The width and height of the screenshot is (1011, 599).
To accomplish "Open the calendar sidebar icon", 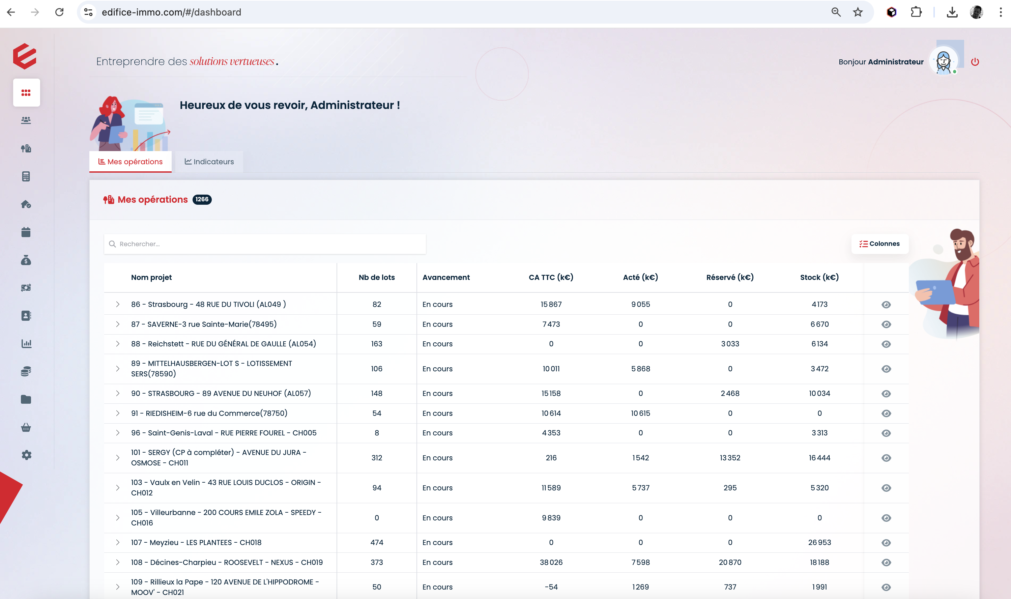I will coord(26,232).
